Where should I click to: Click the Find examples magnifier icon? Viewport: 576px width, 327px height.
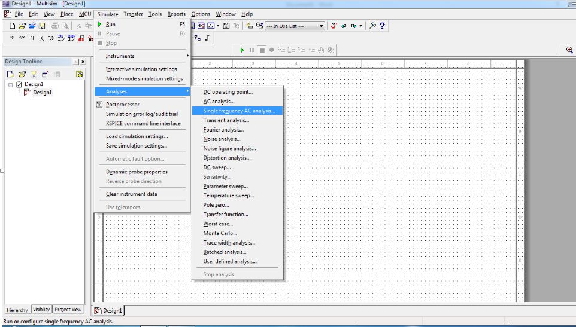pyautogui.click(x=372, y=26)
